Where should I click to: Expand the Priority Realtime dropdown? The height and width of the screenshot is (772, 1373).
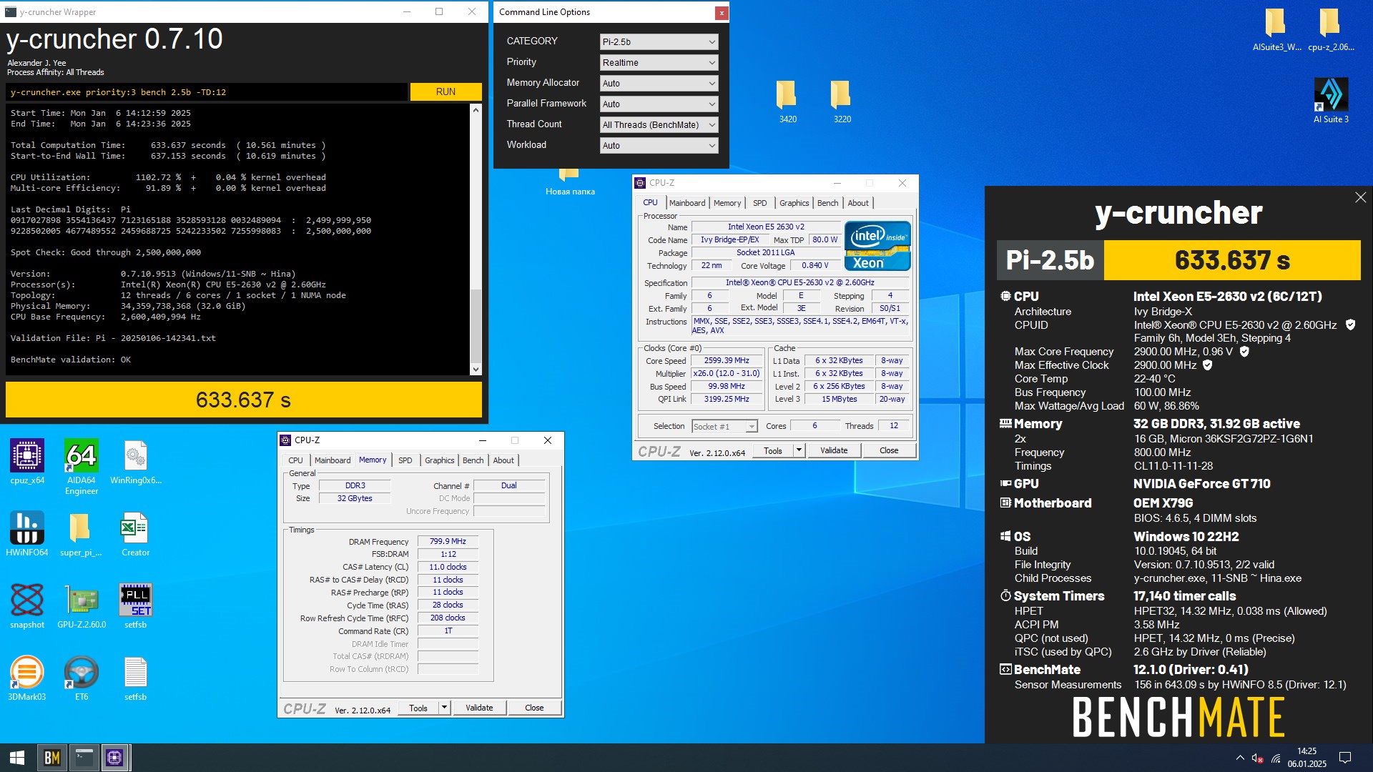[x=659, y=63]
